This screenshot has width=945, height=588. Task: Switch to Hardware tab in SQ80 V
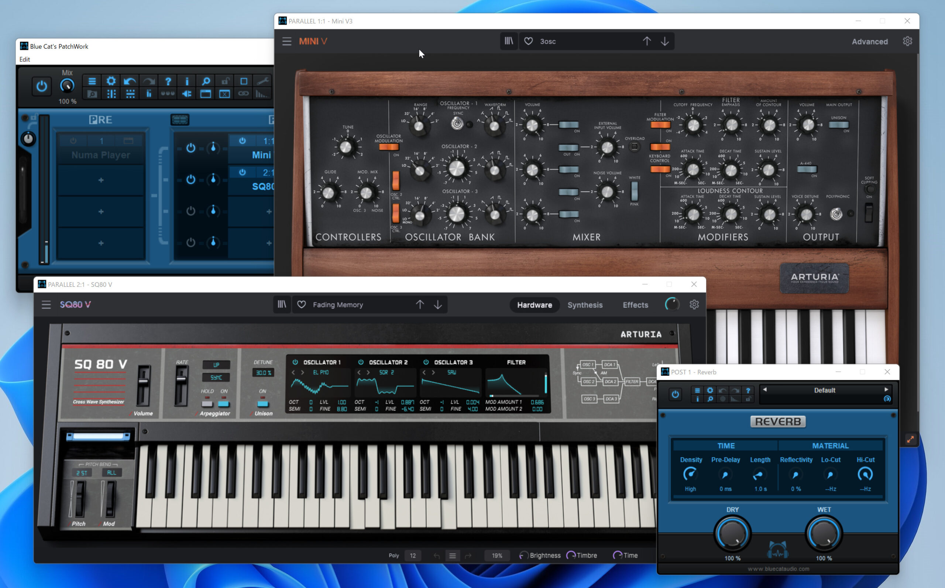535,305
